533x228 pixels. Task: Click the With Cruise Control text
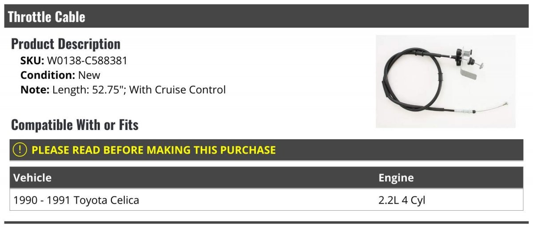[178, 90]
